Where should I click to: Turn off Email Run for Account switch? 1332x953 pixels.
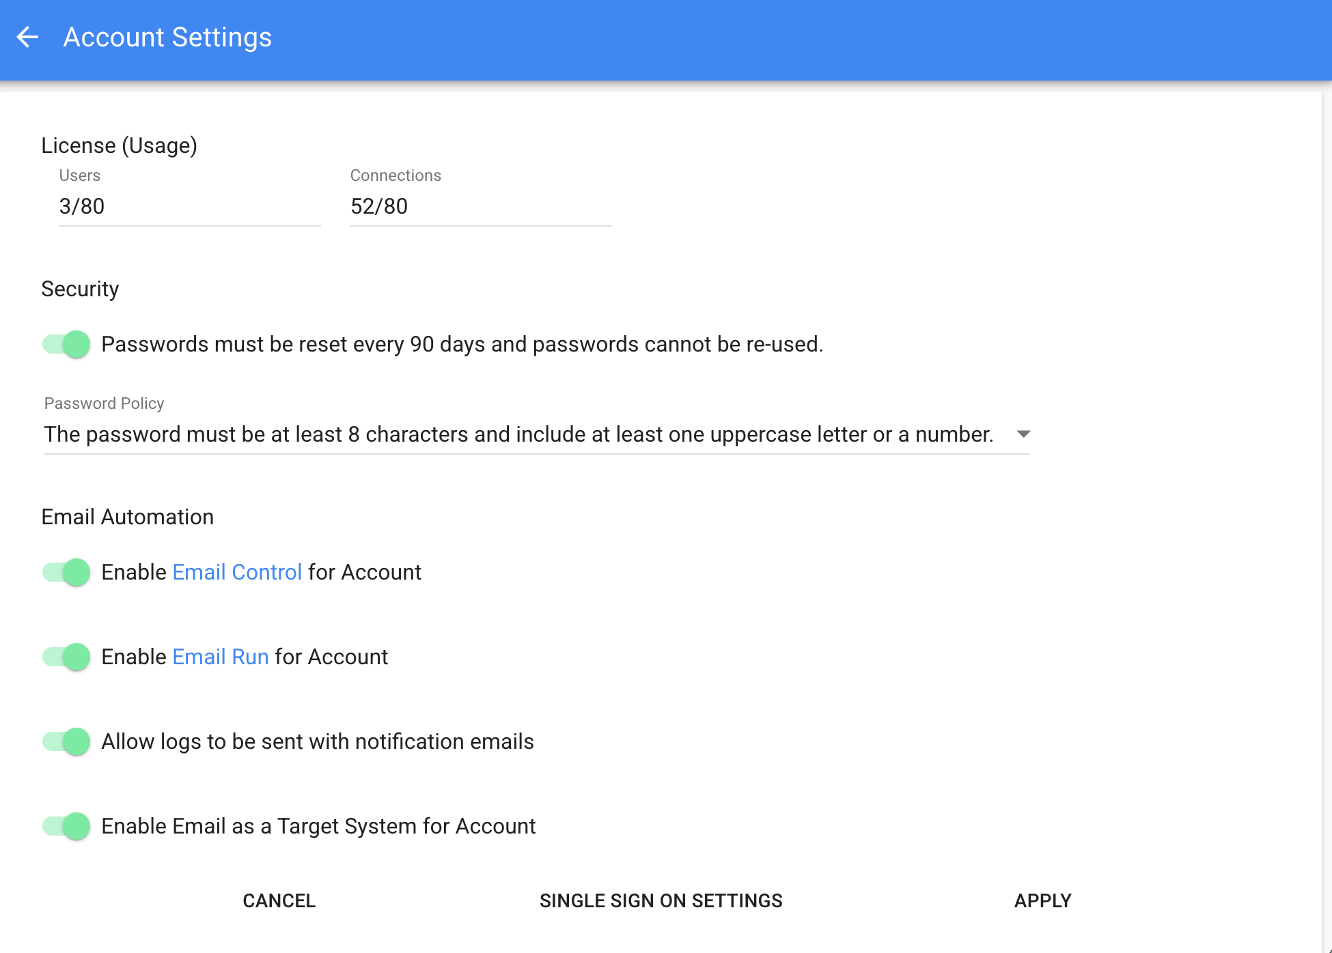pos(66,657)
